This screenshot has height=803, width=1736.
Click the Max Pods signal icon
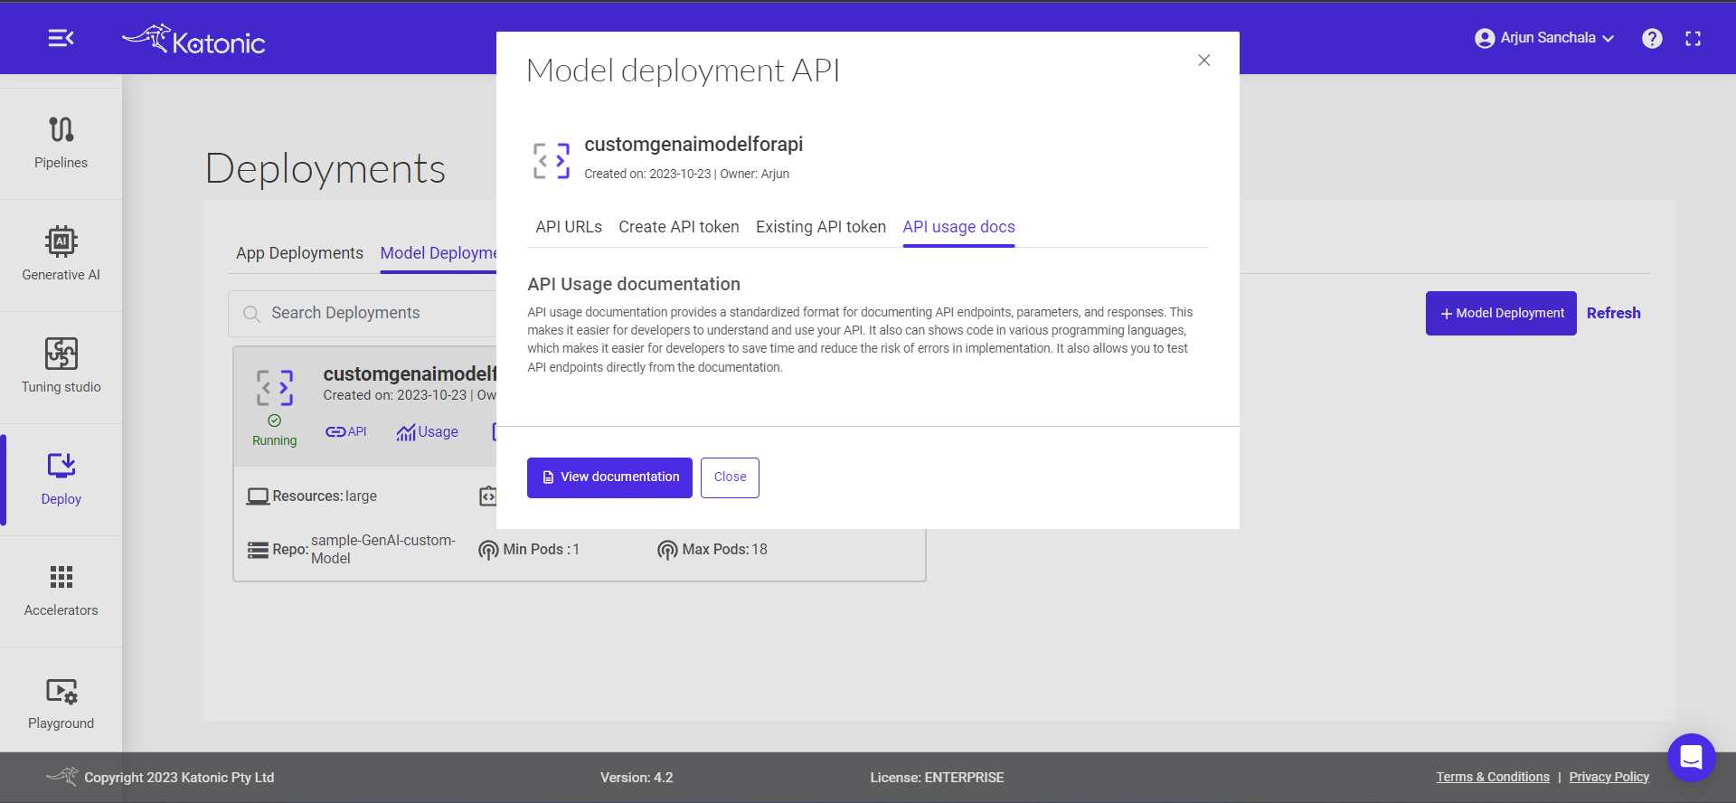[667, 550]
